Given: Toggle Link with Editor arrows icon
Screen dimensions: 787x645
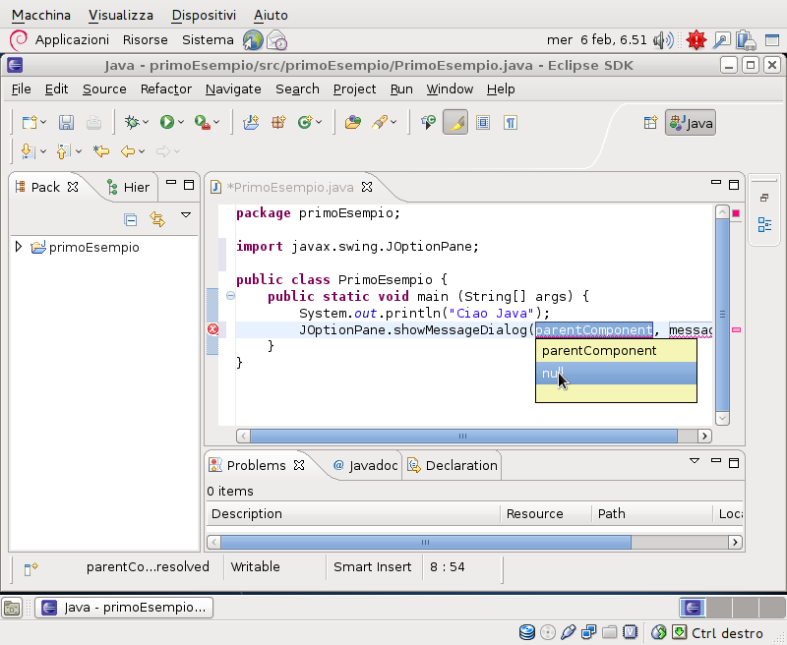Looking at the screenshot, I should pyautogui.click(x=157, y=219).
